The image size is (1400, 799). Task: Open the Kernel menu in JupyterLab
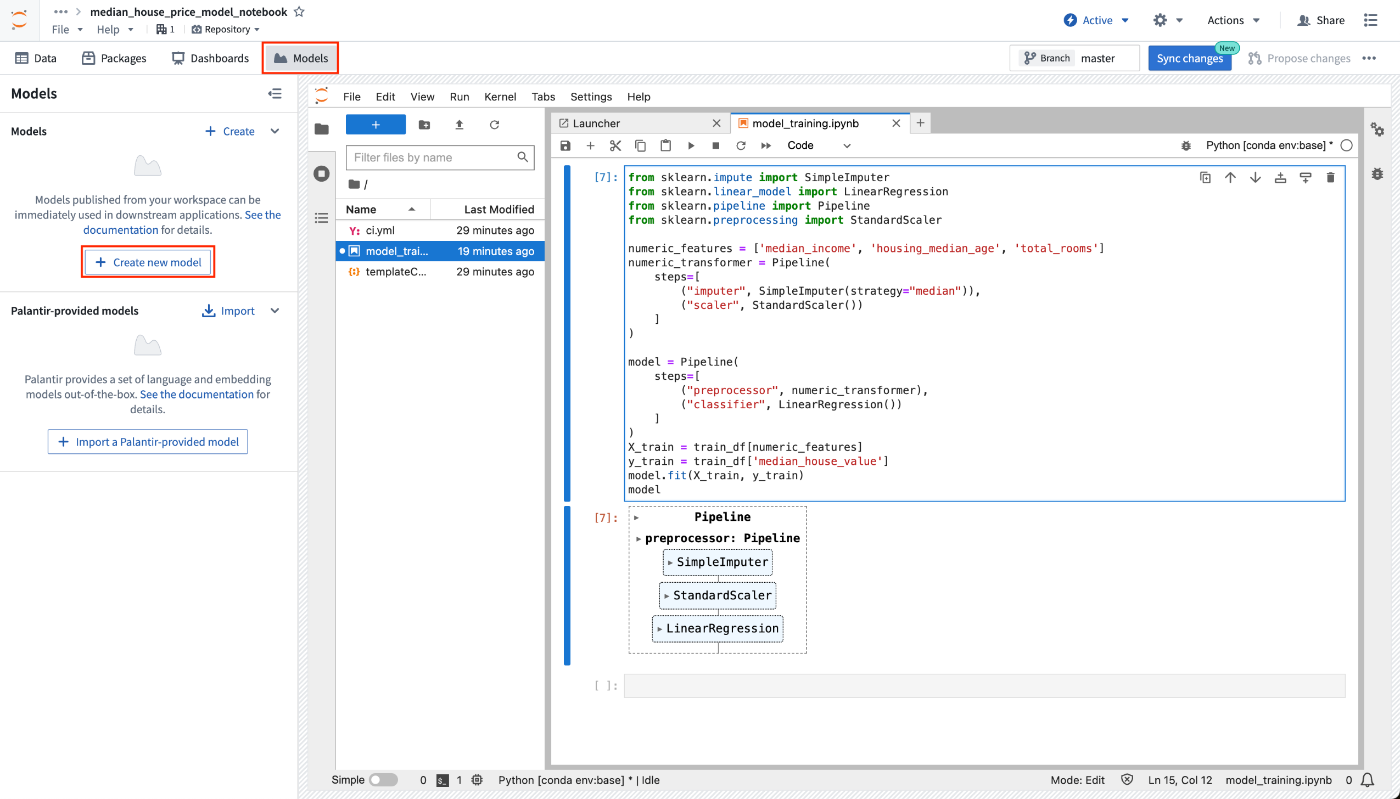click(x=500, y=97)
